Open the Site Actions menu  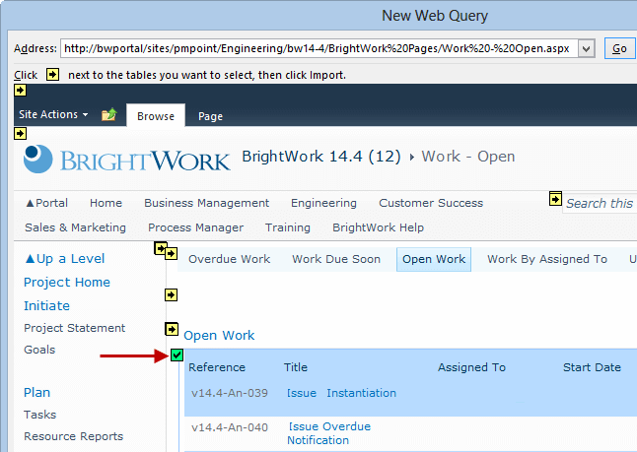pyautogui.click(x=53, y=115)
